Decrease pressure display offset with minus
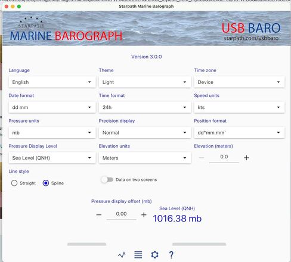 coord(99,215)
